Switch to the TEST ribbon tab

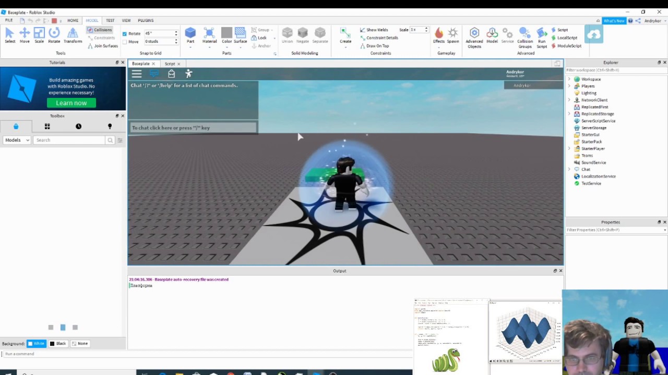(x=110, y=20)
